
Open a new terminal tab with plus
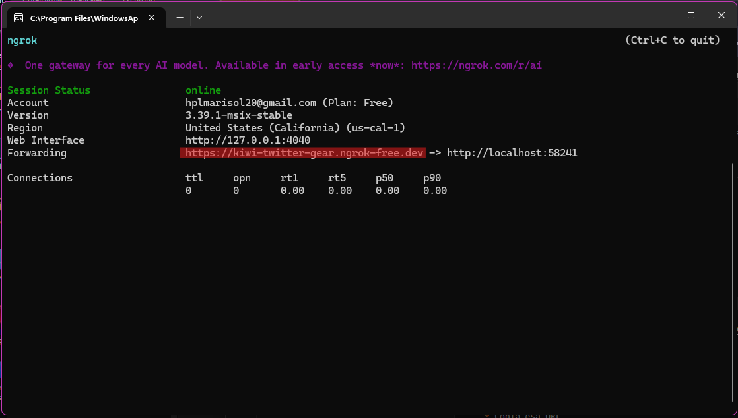tap(180, 18)
